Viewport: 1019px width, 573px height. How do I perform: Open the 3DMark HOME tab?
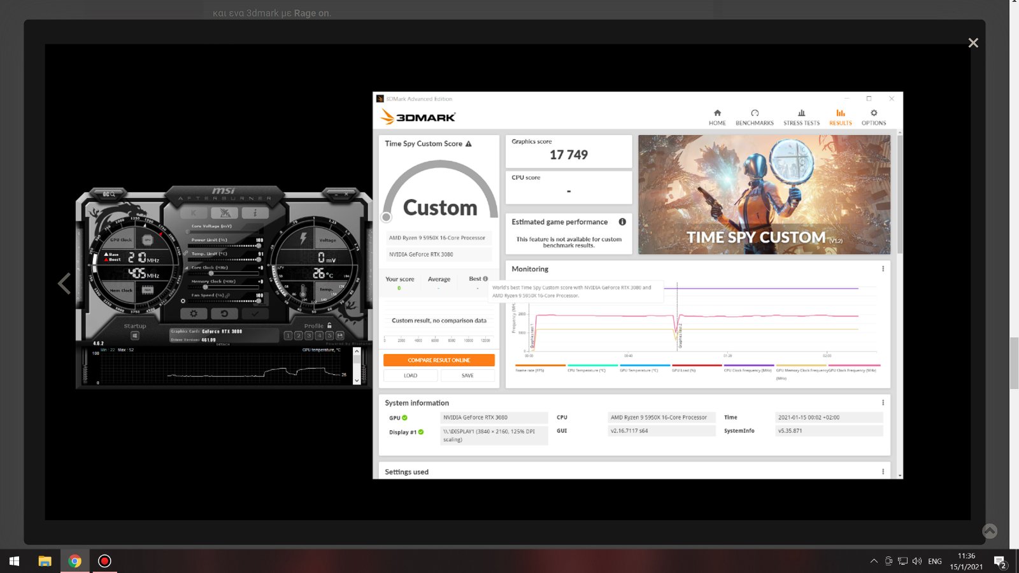point(717,117)
